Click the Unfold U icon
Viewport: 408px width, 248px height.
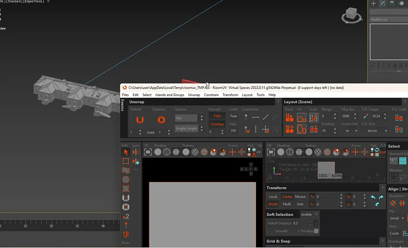point(140,120)
